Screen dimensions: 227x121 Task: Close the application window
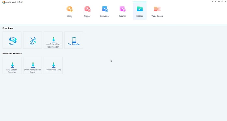[225, 1]
